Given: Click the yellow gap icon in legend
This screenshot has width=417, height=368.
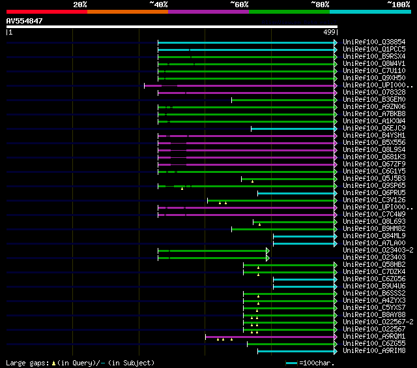Looking at the screenshot, I should (53, 363).
